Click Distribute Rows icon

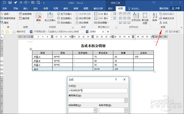click(x=115, y=14)
